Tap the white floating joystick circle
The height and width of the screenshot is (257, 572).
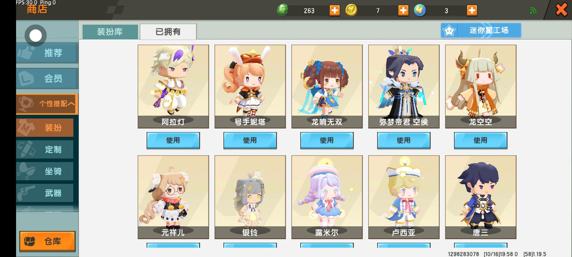click(x=35, y=35)
